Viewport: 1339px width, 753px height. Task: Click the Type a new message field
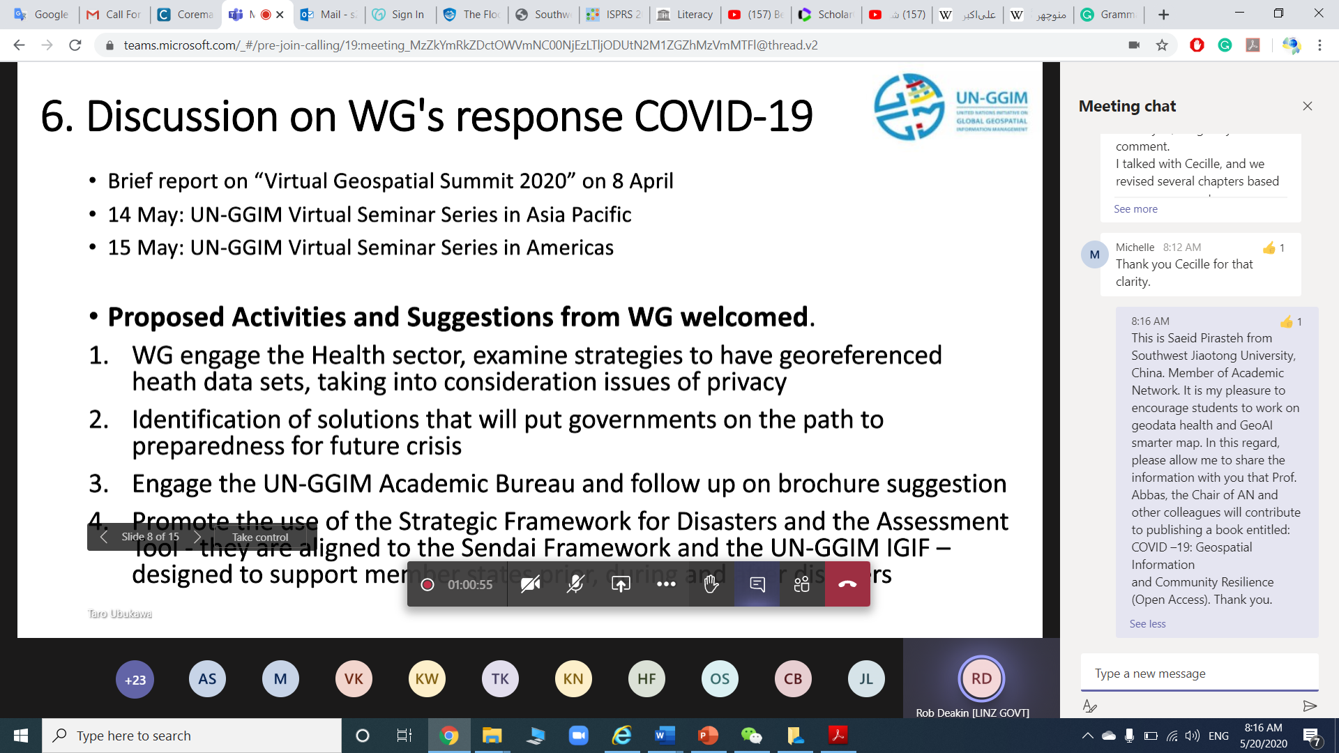[1198, 674]
